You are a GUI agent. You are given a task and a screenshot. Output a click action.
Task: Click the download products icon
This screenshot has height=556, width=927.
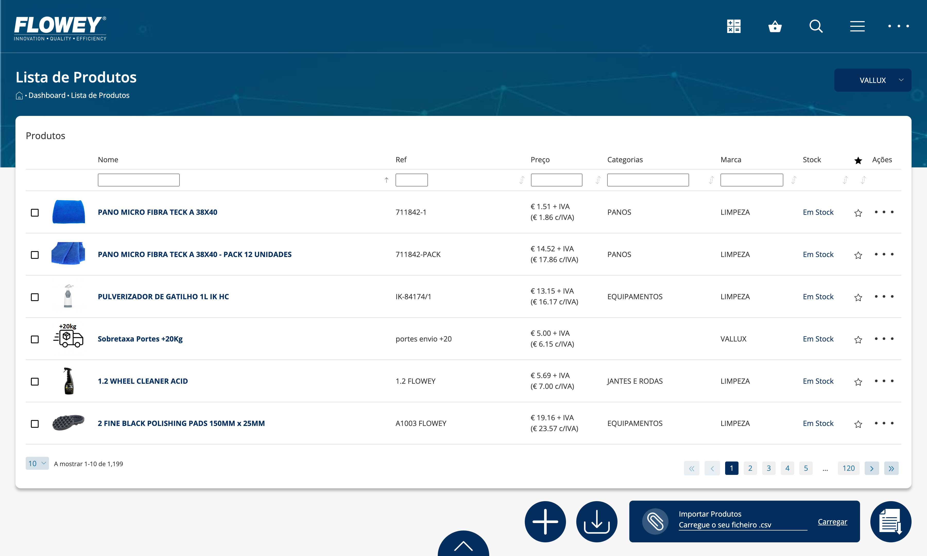click(596, 521)
